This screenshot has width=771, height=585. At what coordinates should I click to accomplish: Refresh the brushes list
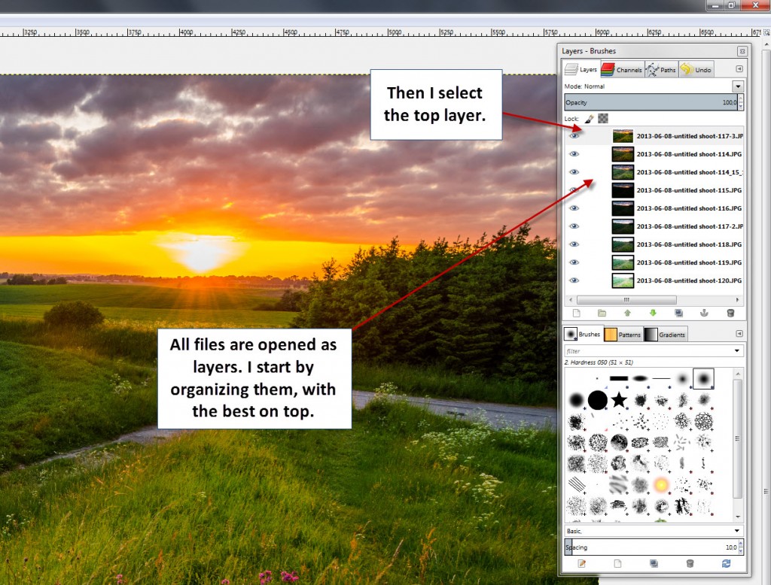point(726,563)
